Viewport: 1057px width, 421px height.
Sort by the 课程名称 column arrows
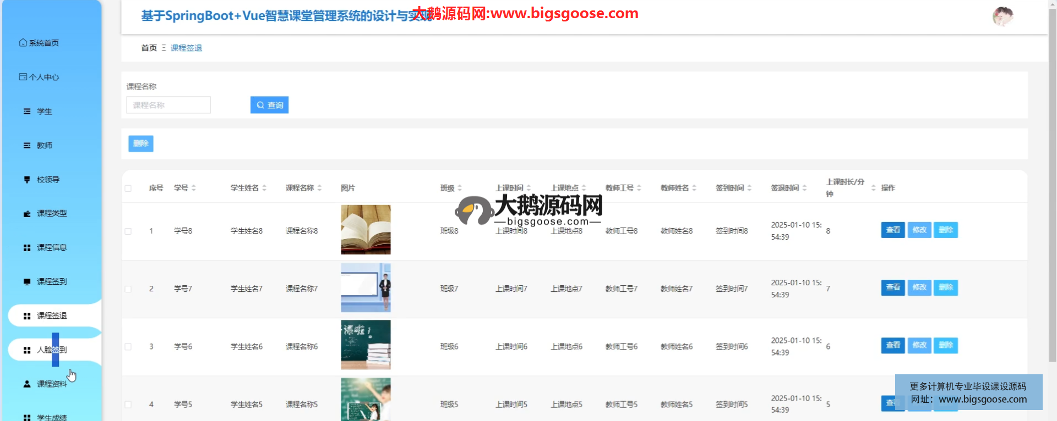[x=319, y=188]
